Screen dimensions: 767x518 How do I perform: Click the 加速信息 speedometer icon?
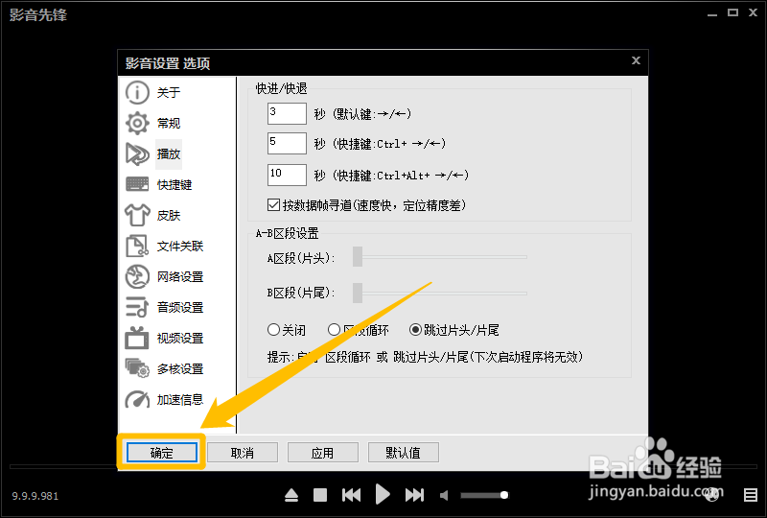137,399
